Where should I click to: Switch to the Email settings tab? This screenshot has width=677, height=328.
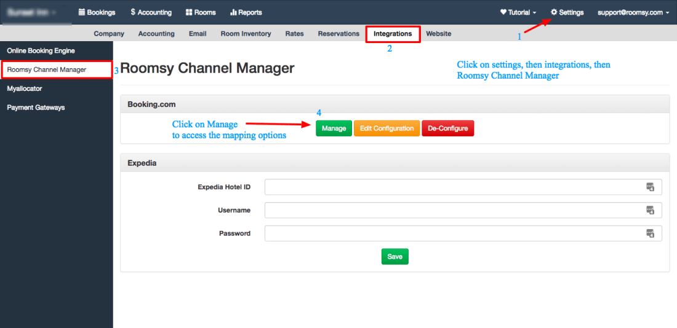click(198, 34)
